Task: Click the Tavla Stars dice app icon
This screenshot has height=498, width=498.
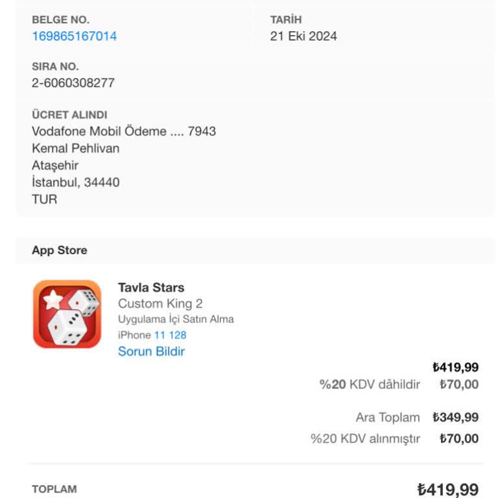Action: (67, 314)
